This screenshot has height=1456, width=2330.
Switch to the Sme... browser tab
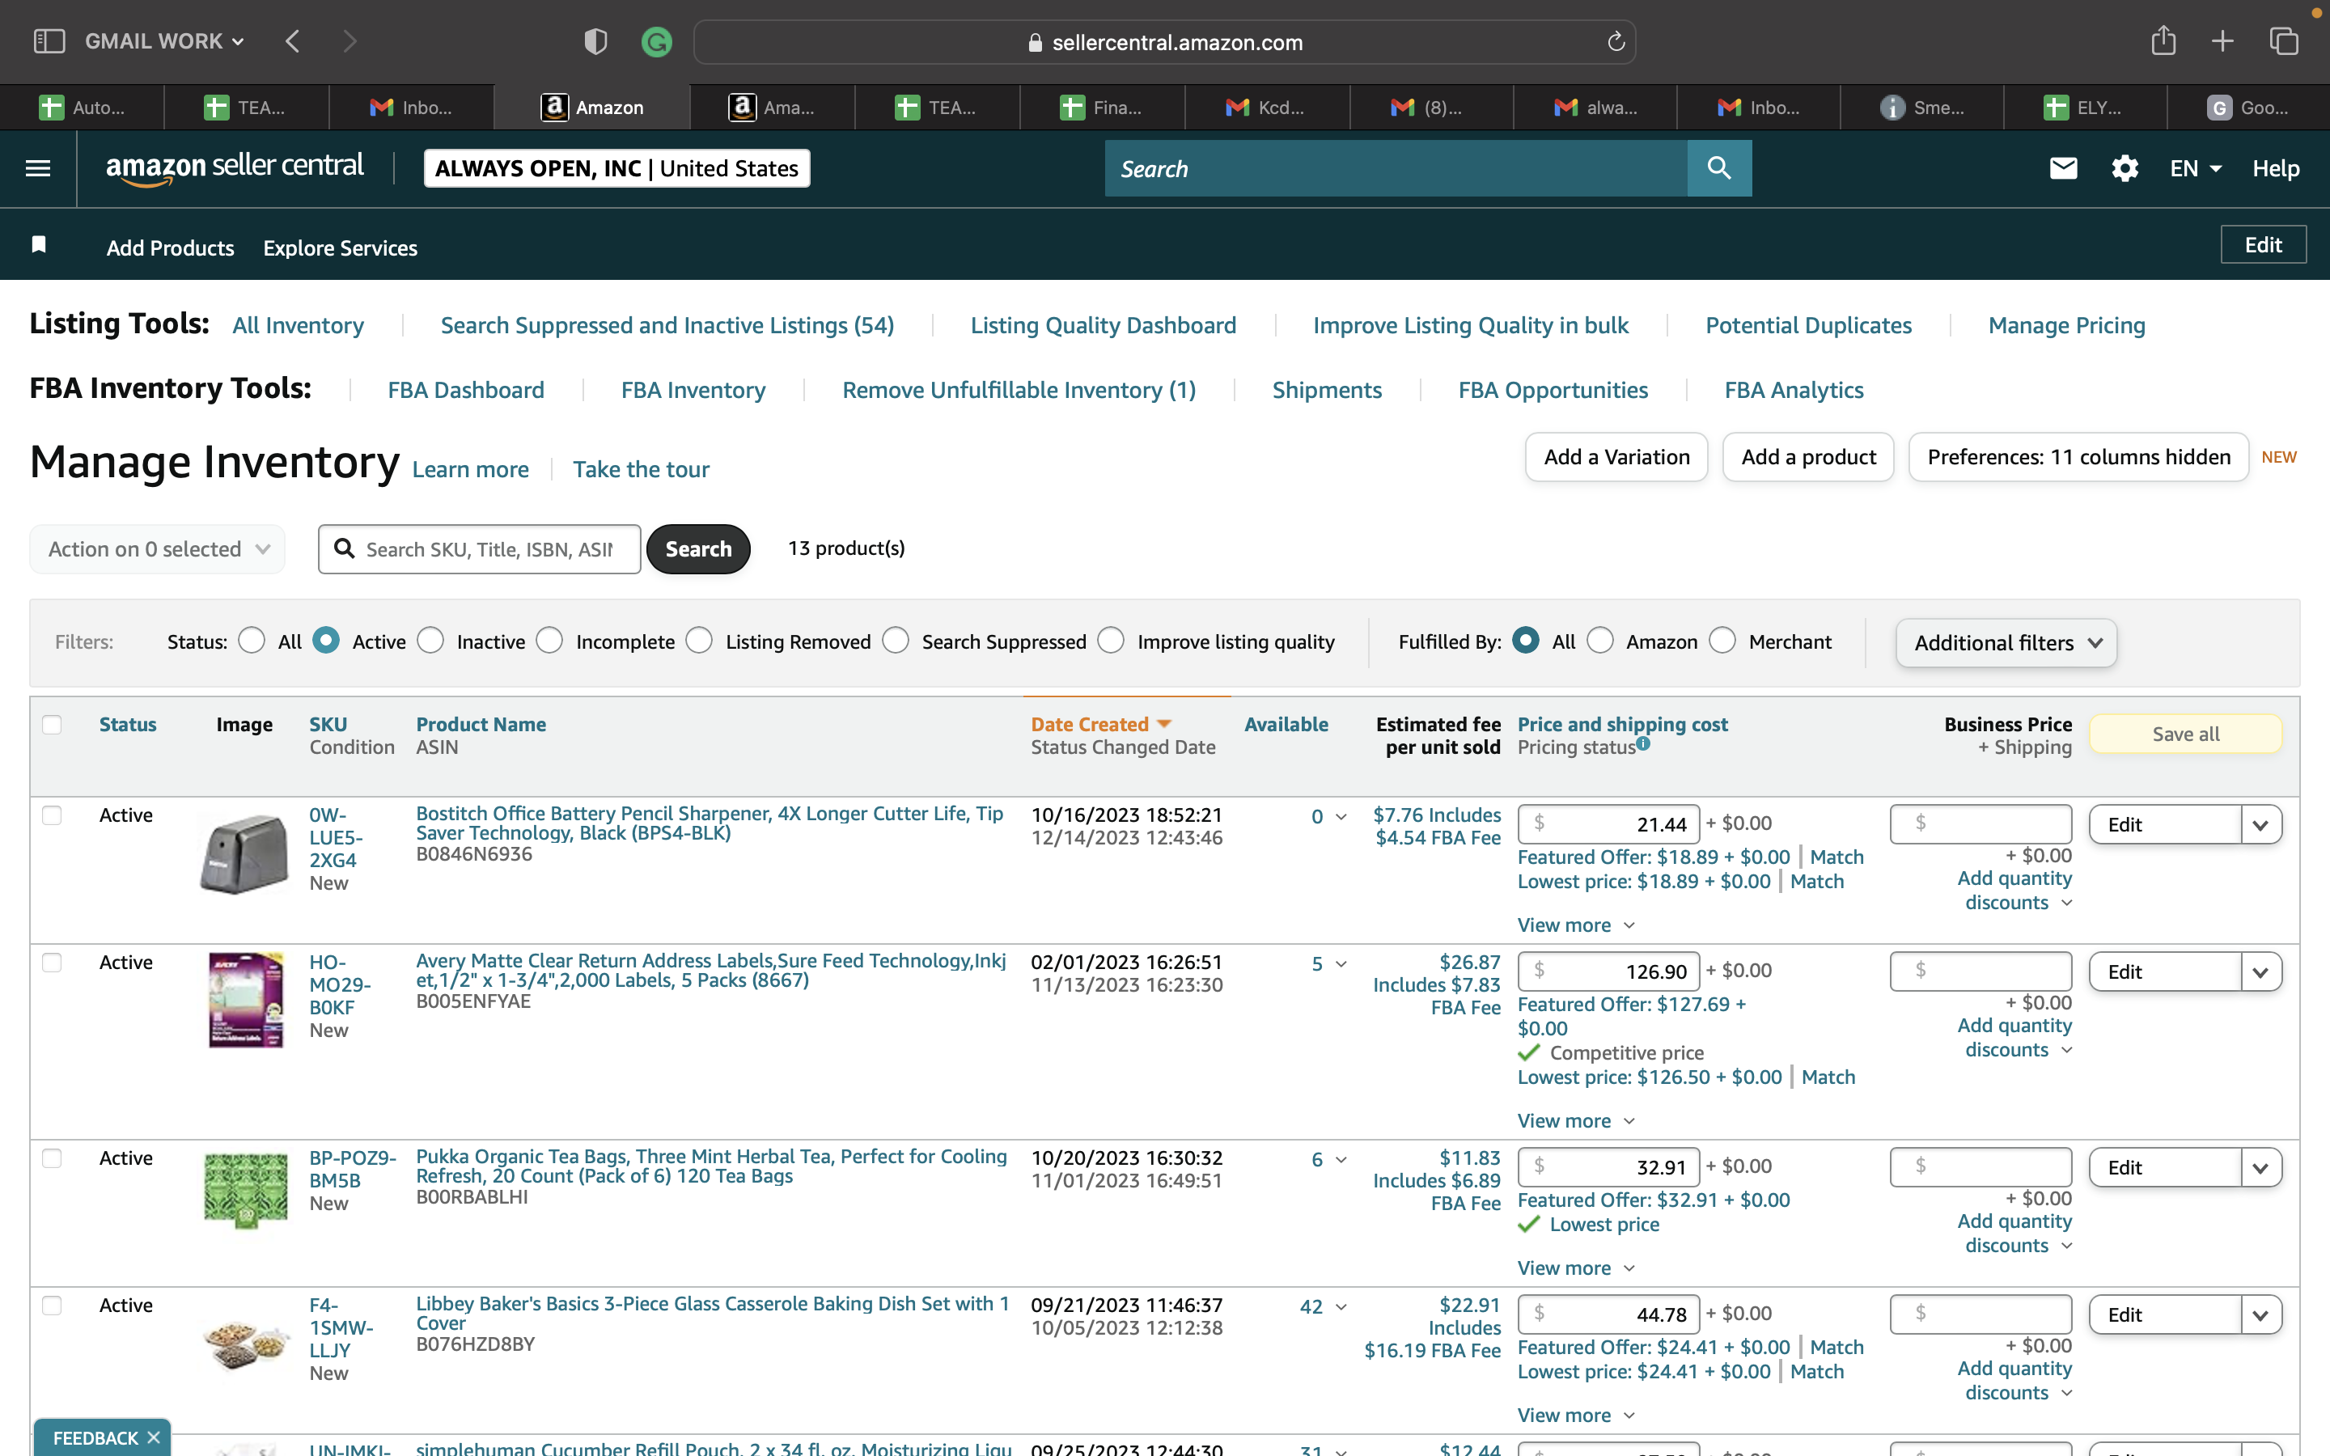(1921, 107)
